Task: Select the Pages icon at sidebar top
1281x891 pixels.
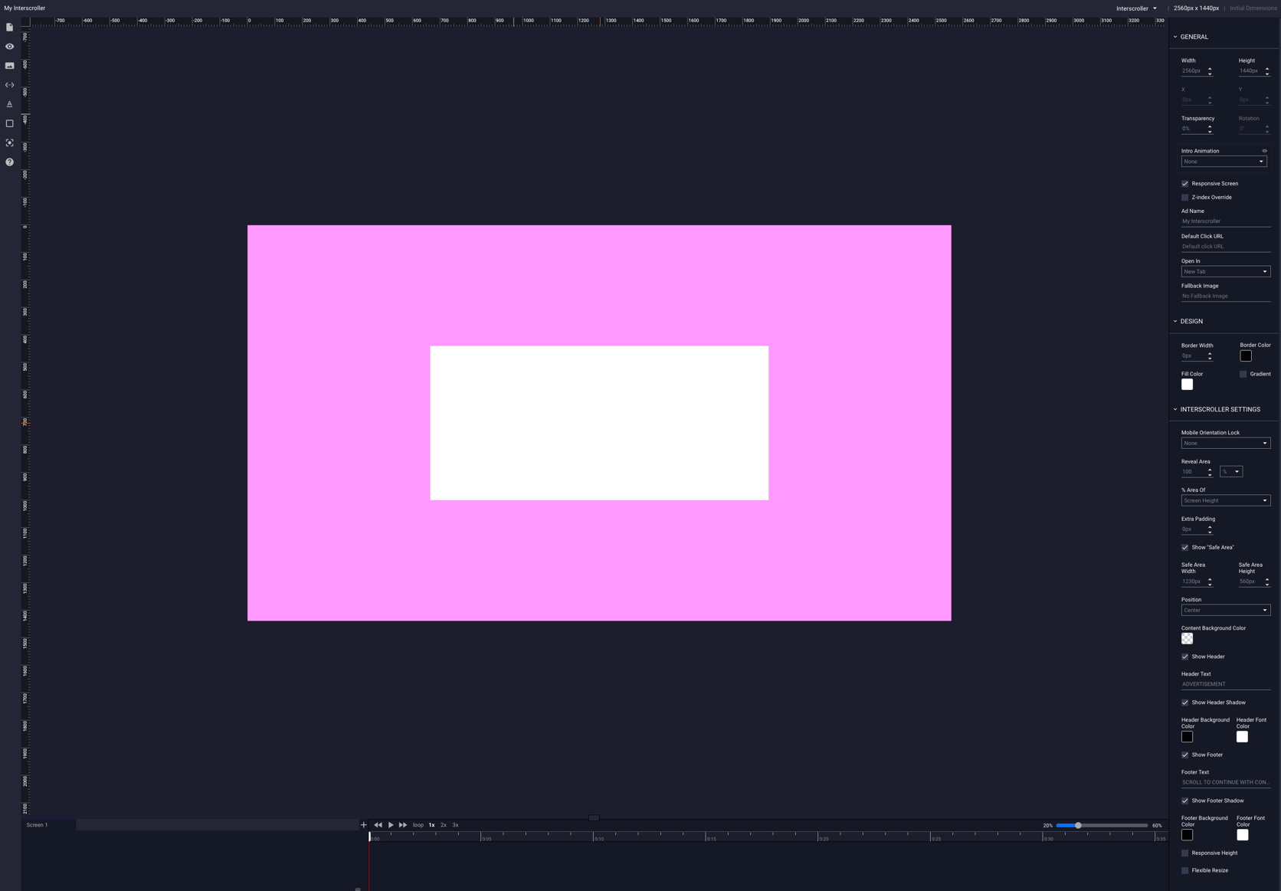Action: [9, 27]
